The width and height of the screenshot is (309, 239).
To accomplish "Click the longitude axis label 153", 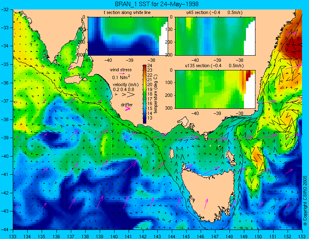I will pyautogui.click(x=302, y=236).
